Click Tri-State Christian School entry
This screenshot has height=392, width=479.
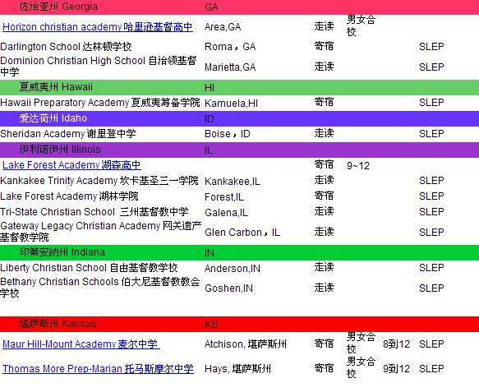point(94,212)
